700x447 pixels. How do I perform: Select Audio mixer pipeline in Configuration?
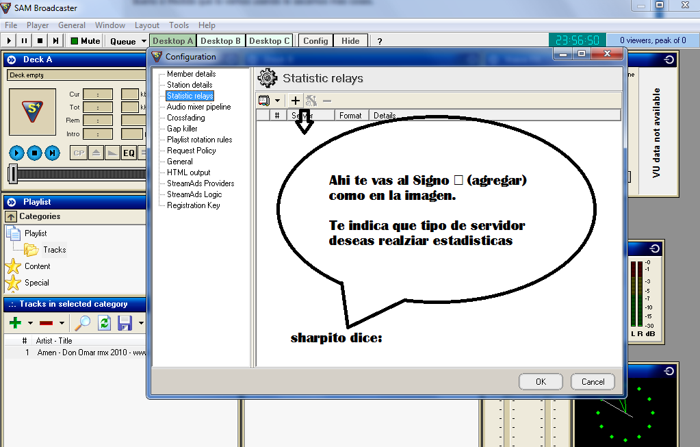[198, 107]
